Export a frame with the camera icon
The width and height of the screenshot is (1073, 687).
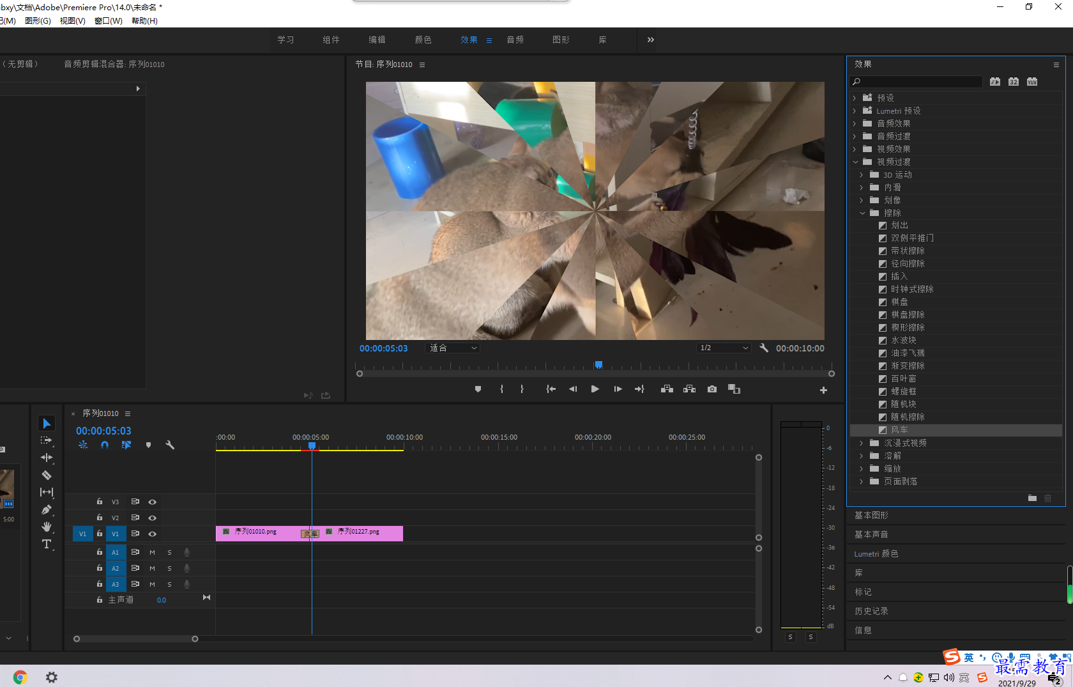[x=712, y=389]
